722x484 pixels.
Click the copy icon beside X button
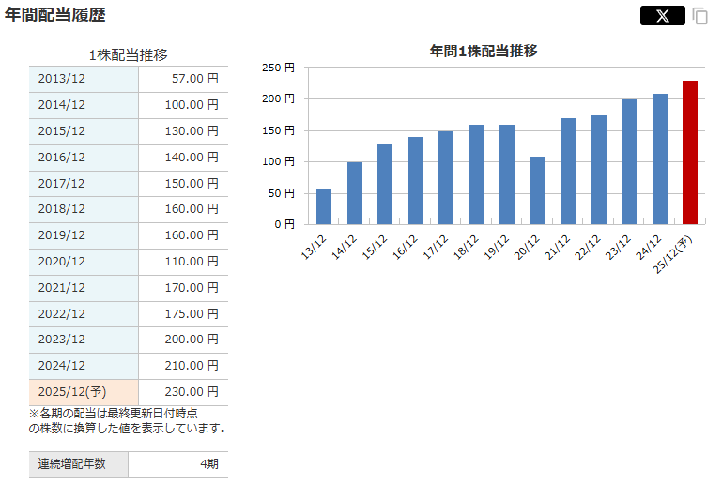point(700,16)
